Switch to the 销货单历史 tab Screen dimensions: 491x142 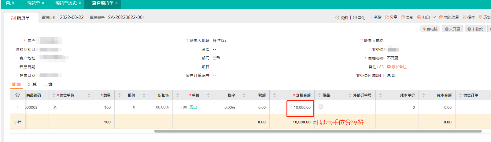tap(66, 3)
